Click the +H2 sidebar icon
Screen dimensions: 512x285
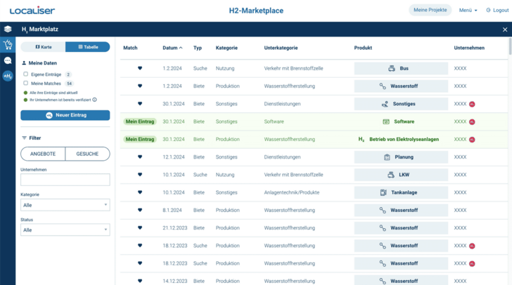[x=8, y=76]
